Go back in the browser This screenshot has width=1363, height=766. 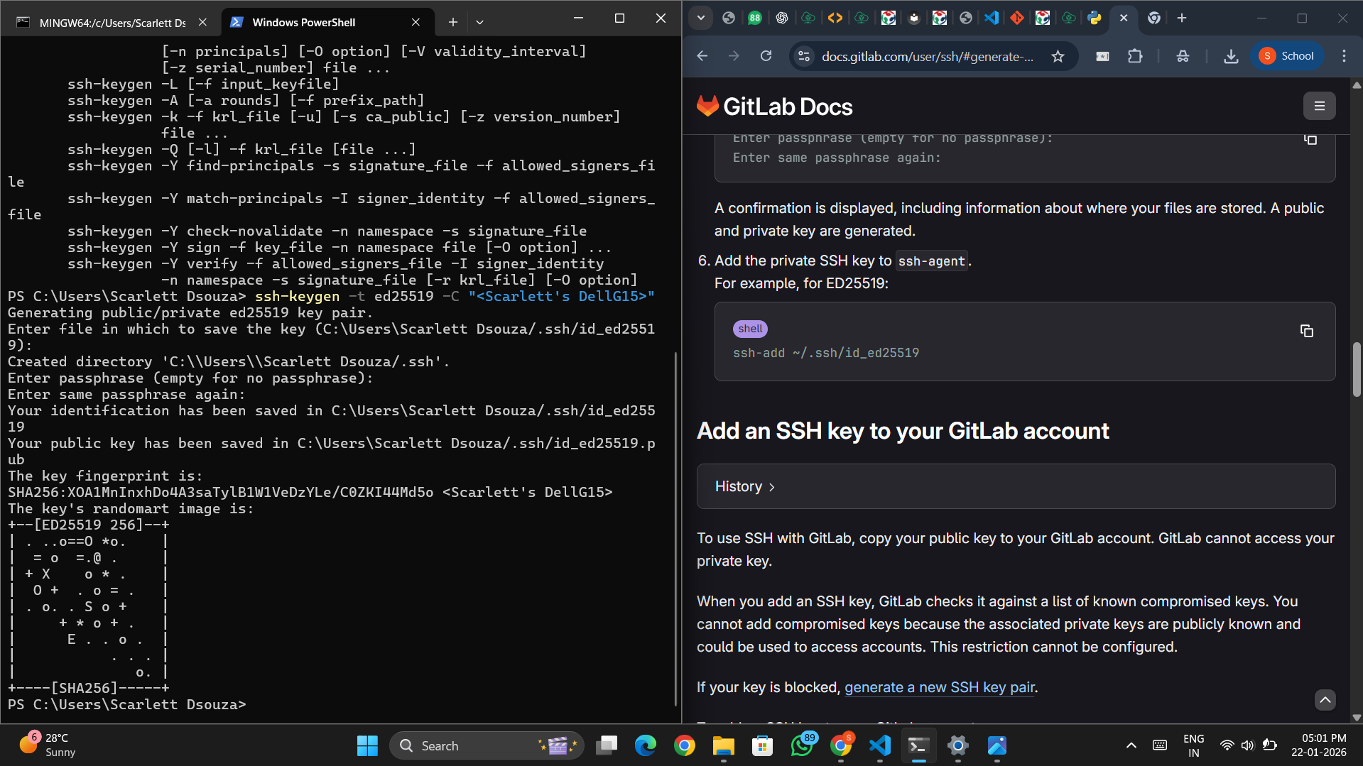coord(702,56)
